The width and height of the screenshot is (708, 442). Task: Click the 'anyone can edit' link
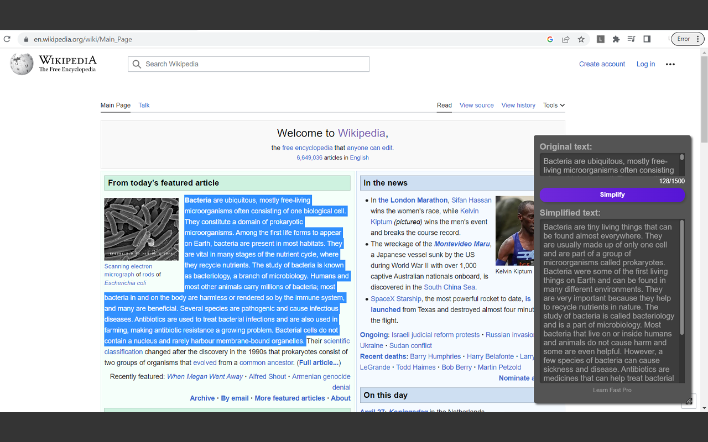click(x=369, y=148)
